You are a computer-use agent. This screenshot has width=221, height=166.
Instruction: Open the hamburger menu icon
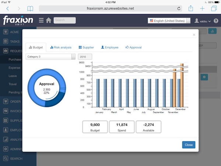(41, 20)
